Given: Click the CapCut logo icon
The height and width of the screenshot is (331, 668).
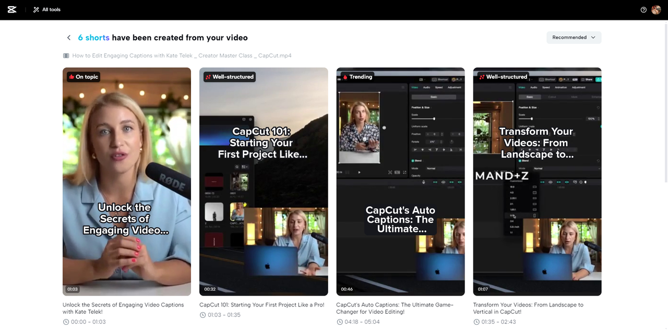Looking at the screenshot, I should click(12, 9).
